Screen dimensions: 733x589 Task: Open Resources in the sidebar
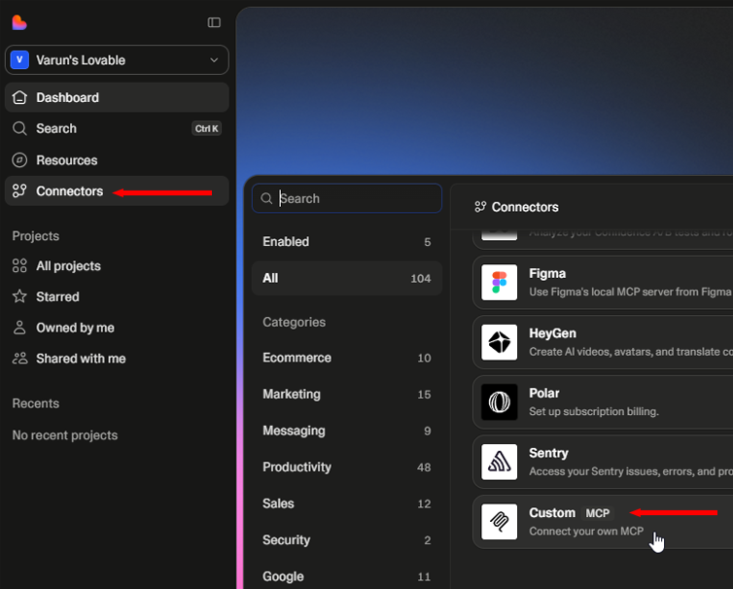coord(117,159)
